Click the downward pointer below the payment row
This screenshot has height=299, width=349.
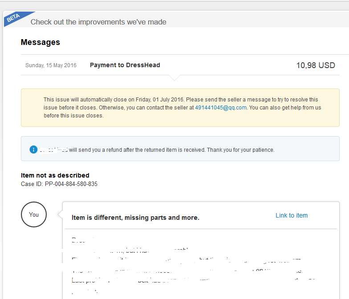click(175, 78)
